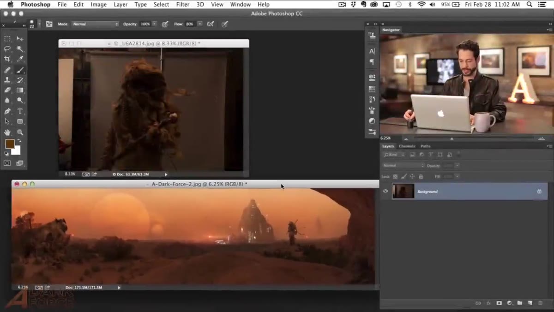Open the layer Kind filter dropdown
Image resolution: width=554 pixels, height=312 pixels.
[x=394, y=155]
